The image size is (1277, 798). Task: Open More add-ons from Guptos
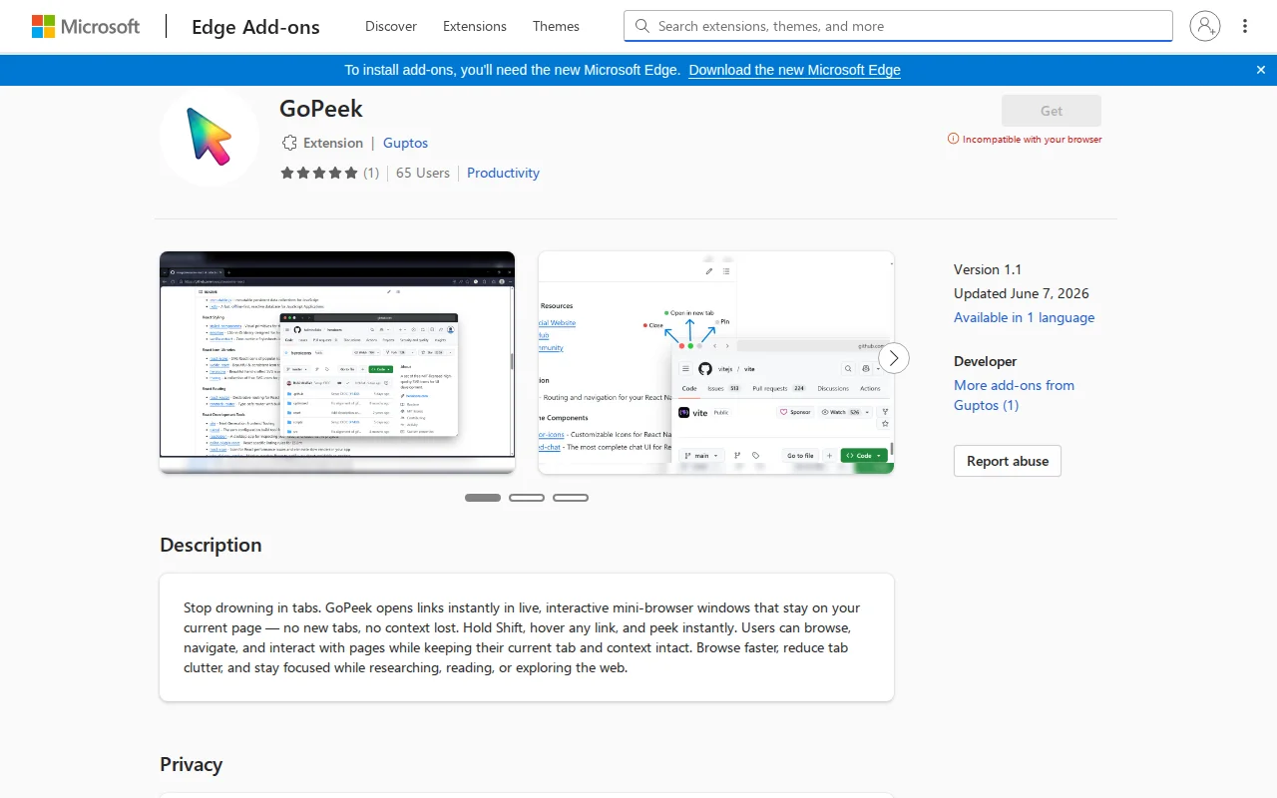point(1014,395)
